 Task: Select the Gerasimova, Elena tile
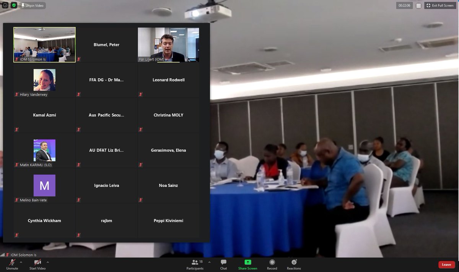[168, 150]
